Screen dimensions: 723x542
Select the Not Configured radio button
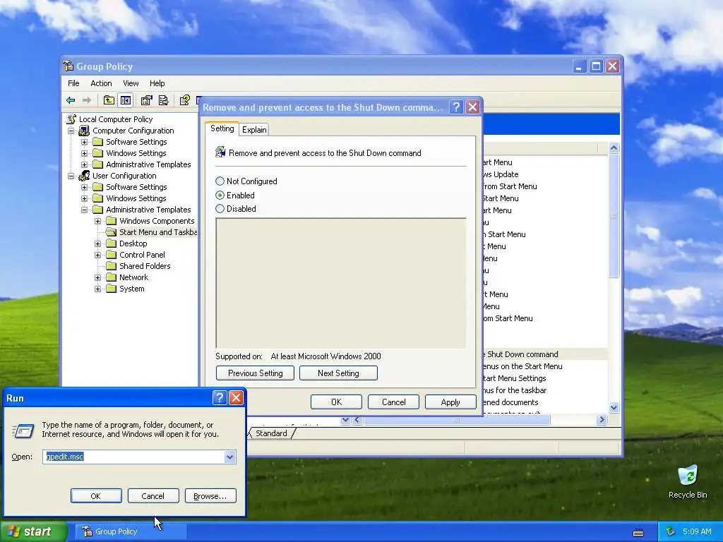[220, 181]
